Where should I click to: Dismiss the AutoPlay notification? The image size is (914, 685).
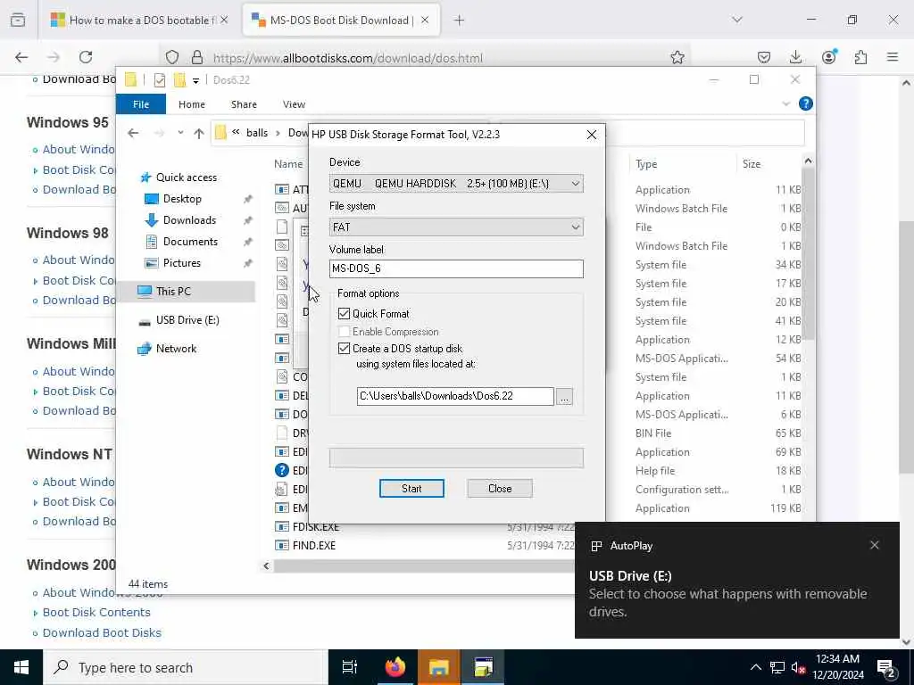[x=875, y=545]
